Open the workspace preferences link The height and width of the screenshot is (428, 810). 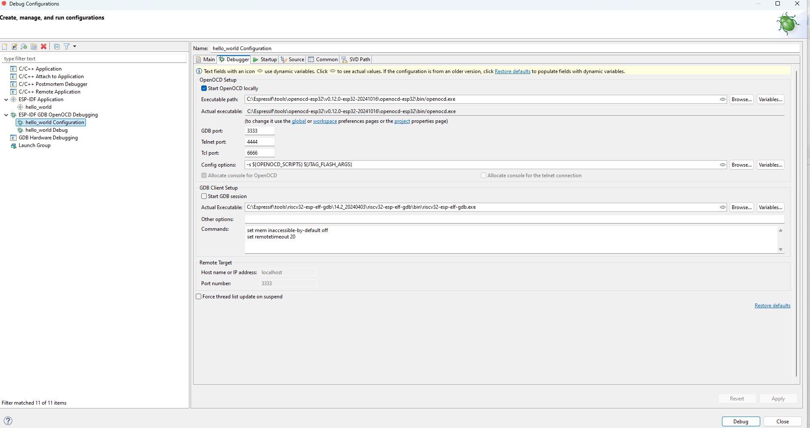click(x=325, y=121)
